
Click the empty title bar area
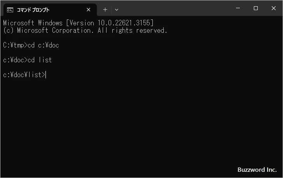tap(175, 9)
